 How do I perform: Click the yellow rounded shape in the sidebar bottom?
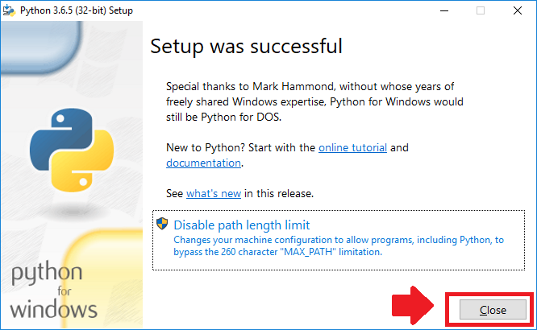103,278
